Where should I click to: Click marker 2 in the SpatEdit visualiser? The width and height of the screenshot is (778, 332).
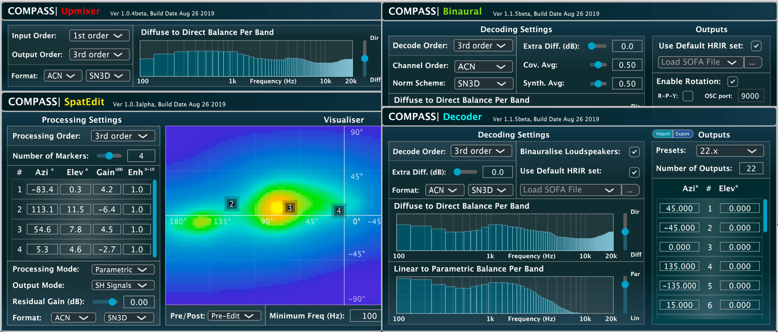point(231,204)
